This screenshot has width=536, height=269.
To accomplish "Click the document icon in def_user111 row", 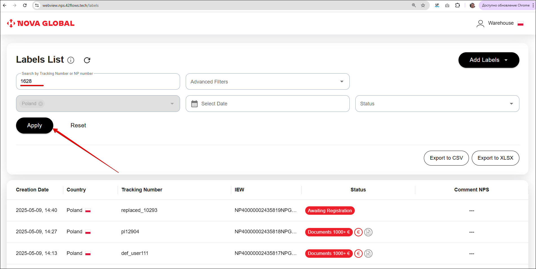I will pos(368,254).
